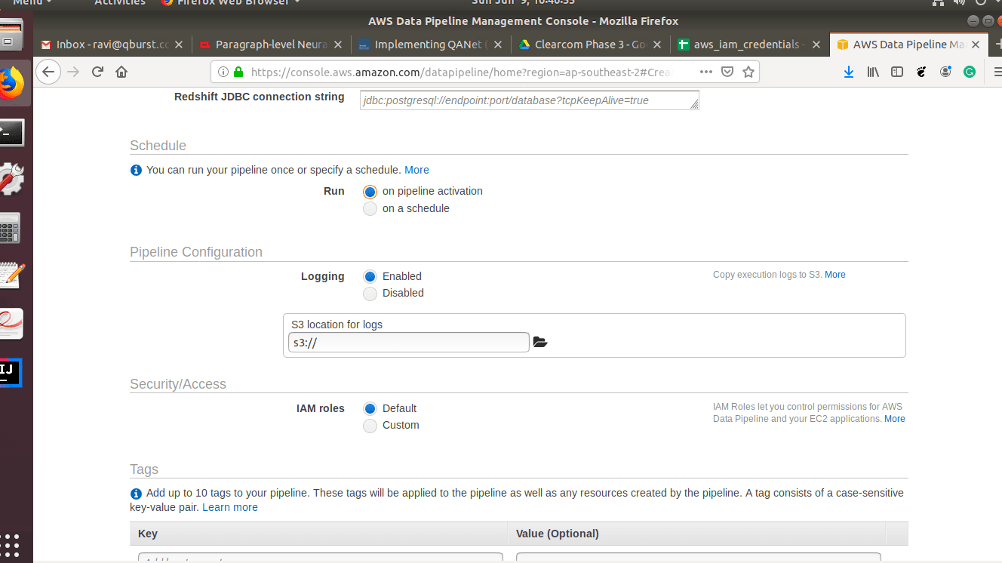Click info icon beside tags description
The image size is (1002, 563).
(x=136, y=494)
